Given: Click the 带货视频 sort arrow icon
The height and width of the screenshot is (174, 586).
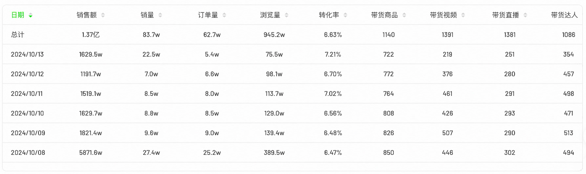Looking at the screenshot, I should 463,16.
